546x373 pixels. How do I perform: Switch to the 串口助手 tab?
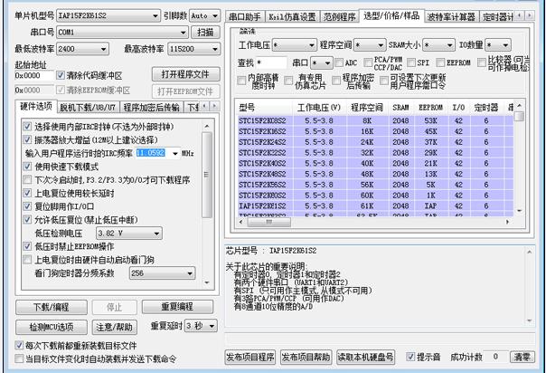(x=245, y=16)
